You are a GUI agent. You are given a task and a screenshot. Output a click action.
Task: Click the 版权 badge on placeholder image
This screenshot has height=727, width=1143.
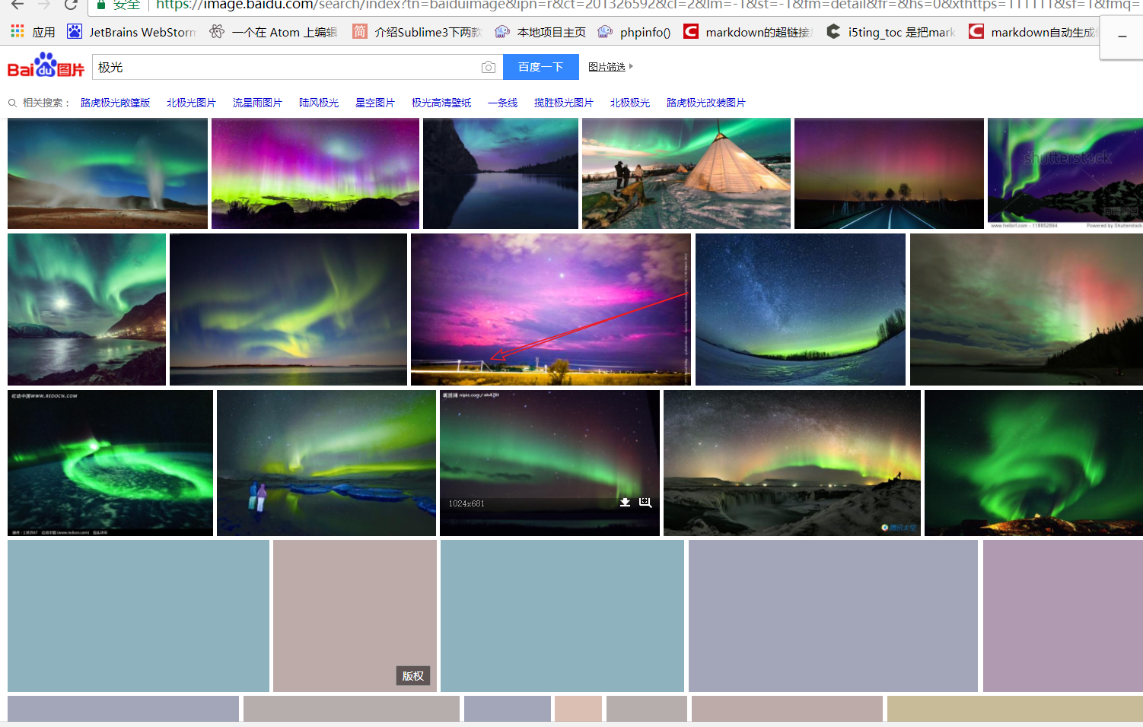click(x=413, y=676)
